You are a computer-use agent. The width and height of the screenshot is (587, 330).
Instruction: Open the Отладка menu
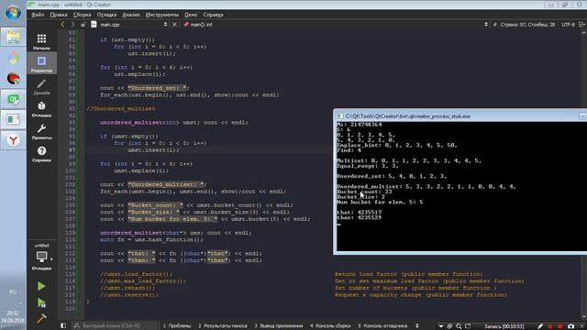click(106, 15)
